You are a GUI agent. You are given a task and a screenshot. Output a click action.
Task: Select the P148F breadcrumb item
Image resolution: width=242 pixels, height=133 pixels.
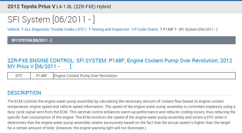[x=168, y=29]
